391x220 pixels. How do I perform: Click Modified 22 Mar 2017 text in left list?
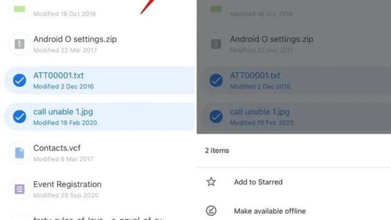[65, 50]
